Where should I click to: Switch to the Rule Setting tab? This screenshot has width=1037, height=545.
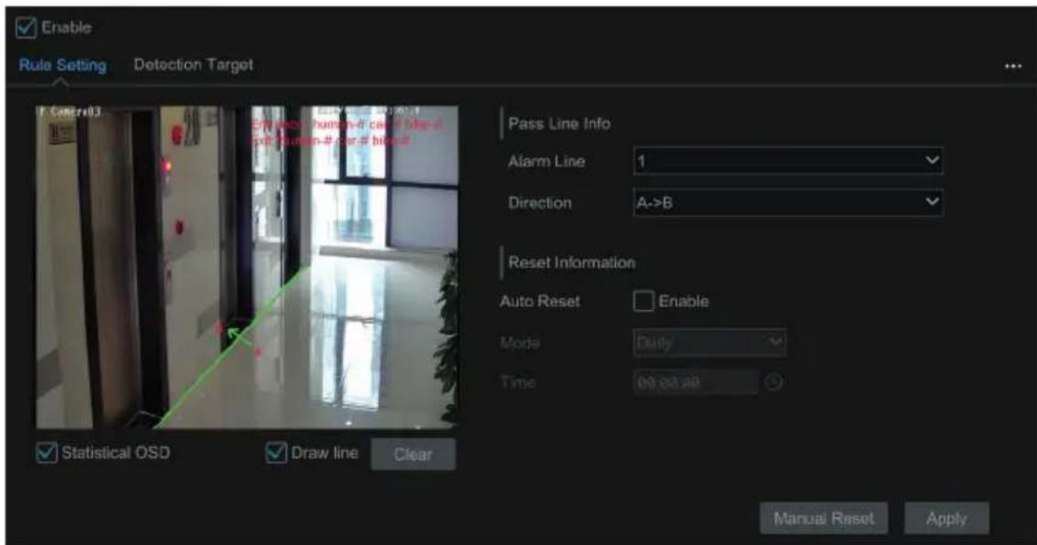[x=62, y=65]
